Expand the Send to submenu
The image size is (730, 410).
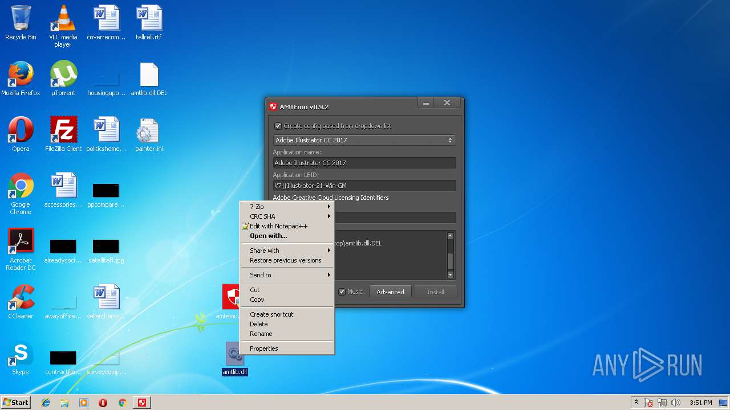coord(287,275)
